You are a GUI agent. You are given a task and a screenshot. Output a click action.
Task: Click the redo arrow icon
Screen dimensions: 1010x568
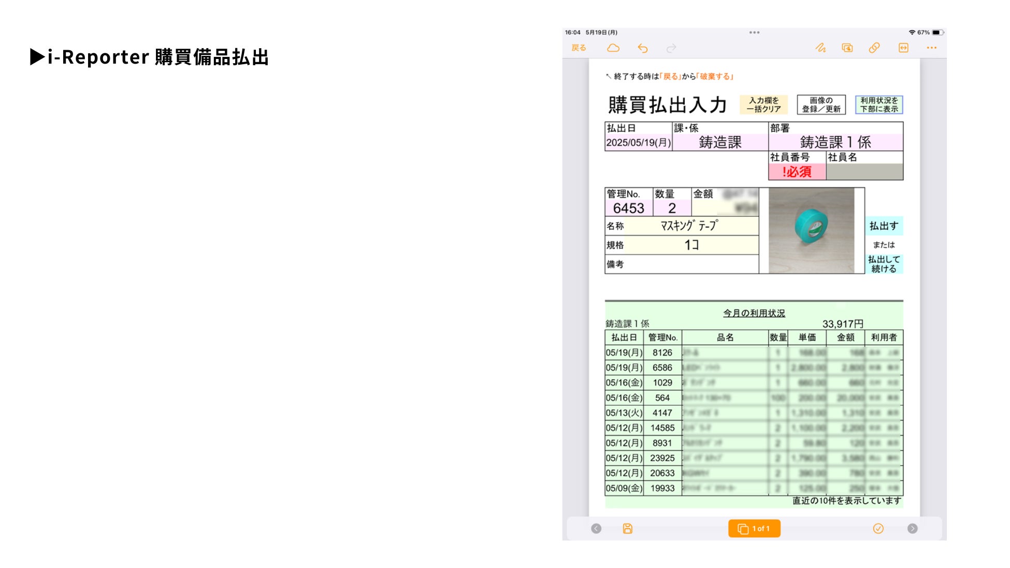pos(671,48)
